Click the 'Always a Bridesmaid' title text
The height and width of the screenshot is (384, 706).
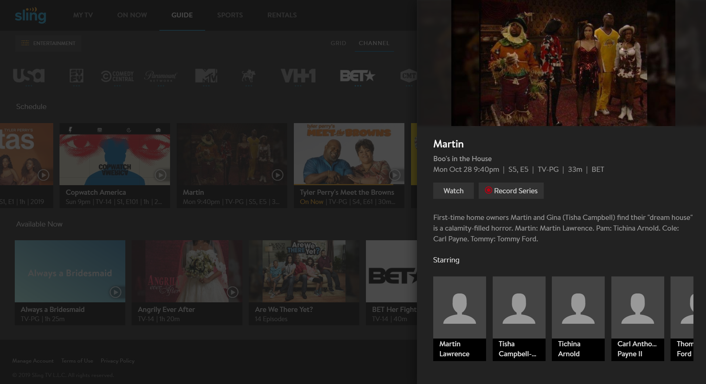click(52, 309)
